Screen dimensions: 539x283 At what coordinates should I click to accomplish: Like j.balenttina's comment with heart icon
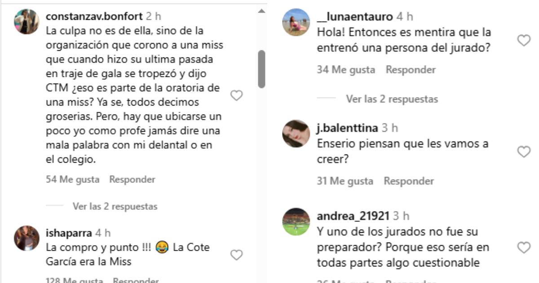[x=524, y=152]
